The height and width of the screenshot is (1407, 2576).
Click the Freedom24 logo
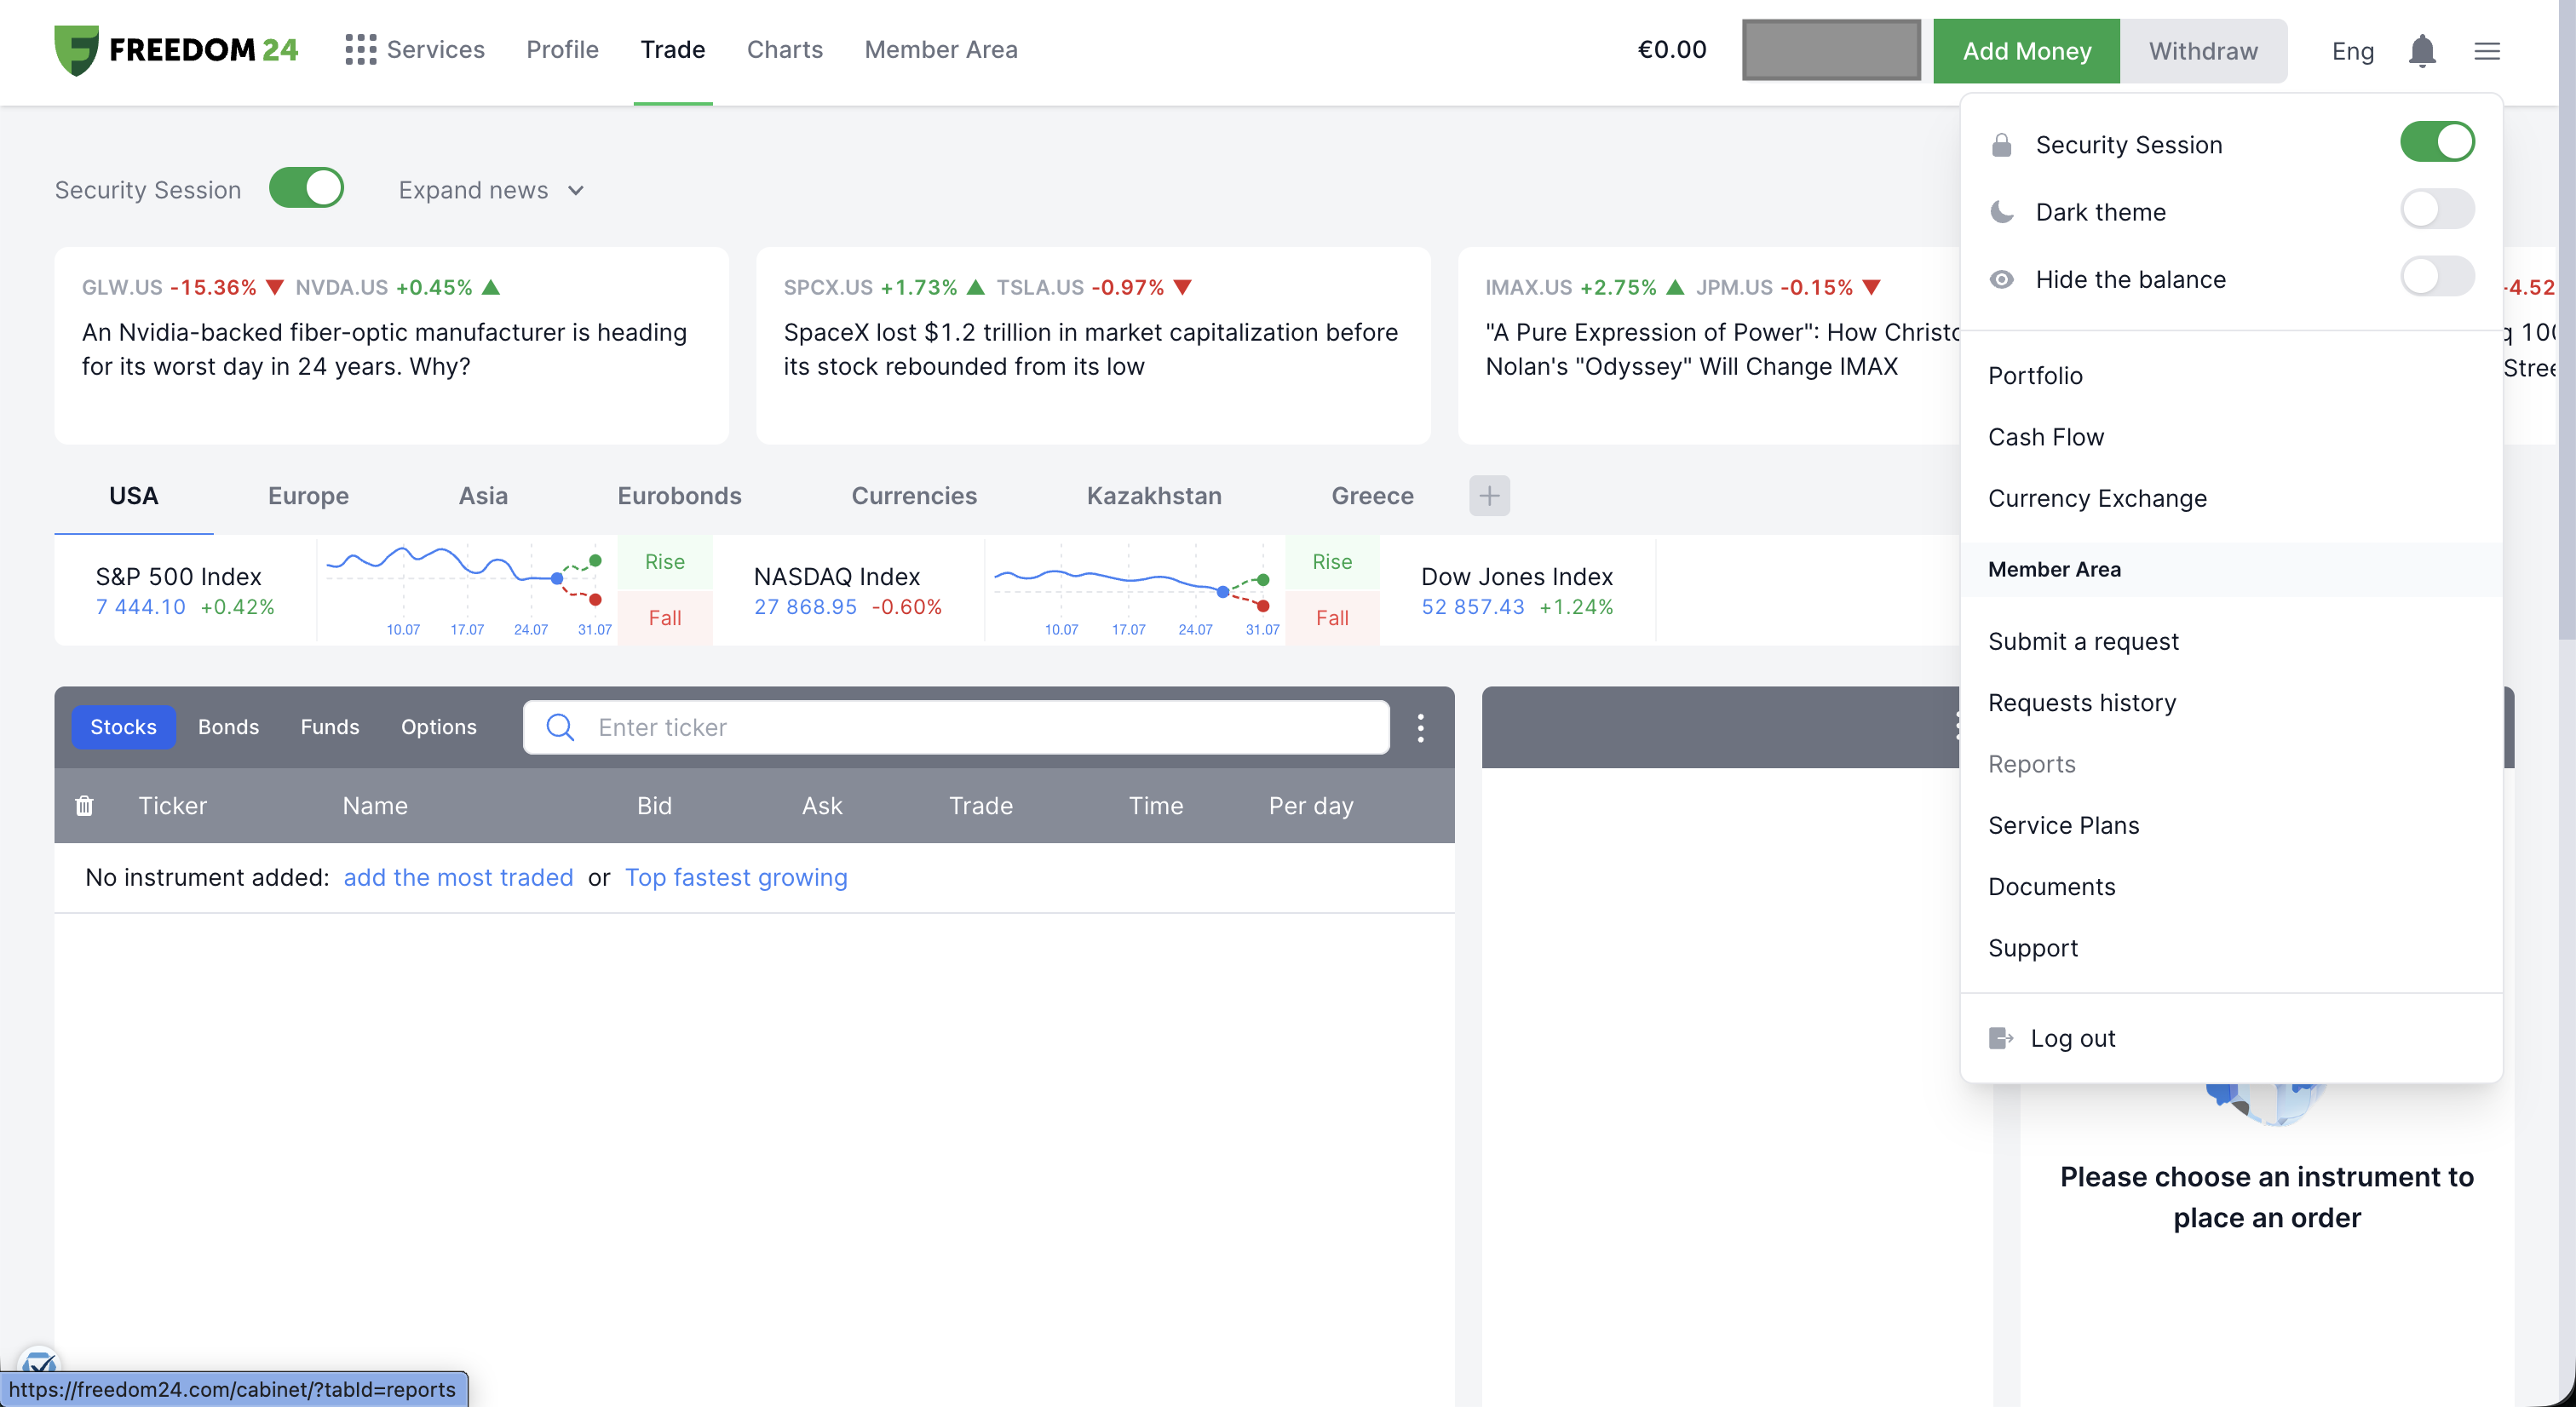(176, 50)
